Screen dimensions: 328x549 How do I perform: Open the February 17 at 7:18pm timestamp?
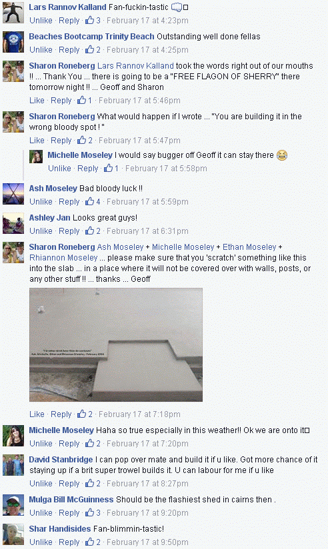pyautogui.click(x=139, y=414)
